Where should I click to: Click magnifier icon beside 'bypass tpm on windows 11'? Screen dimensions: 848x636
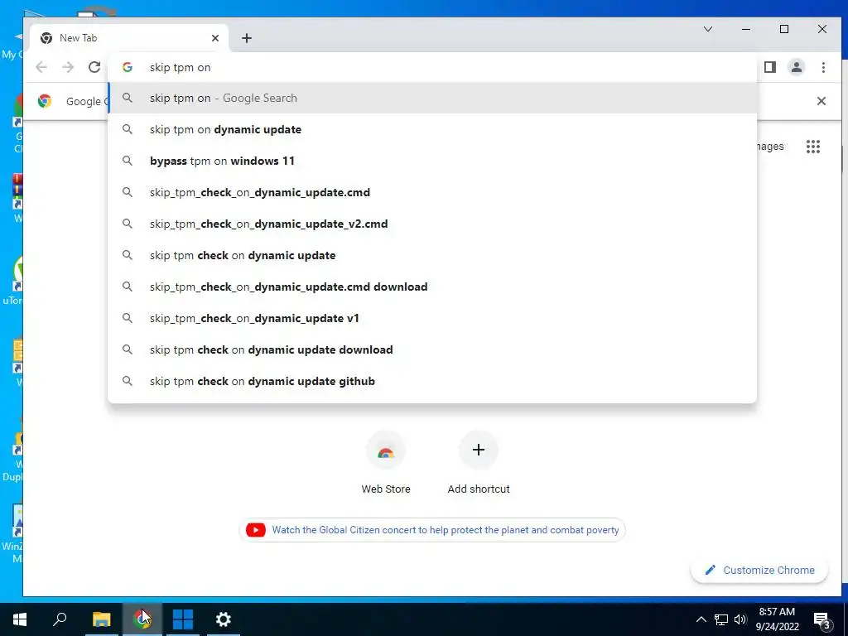pos(127,161)
